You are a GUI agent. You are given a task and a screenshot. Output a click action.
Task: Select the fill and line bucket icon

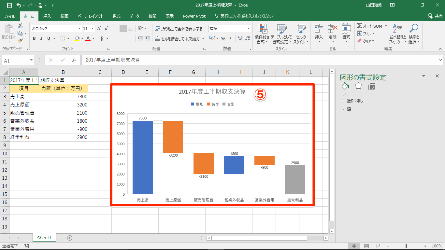[345, 86]
